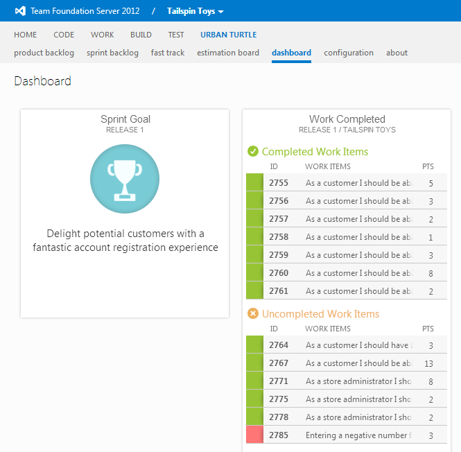461x452 pixels.
Task: Switch to the sprint backlog tab
Action: tap(112, 53)
